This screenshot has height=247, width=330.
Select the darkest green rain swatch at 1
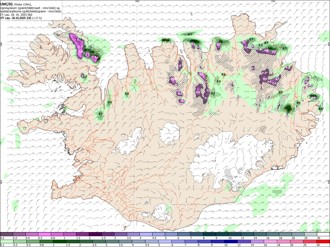pyautogui.click(x=60, y=241)
